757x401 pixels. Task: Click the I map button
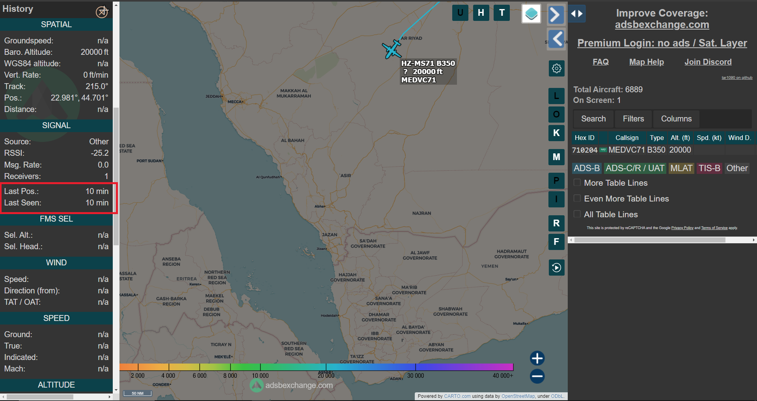click(x=557, y=199)
